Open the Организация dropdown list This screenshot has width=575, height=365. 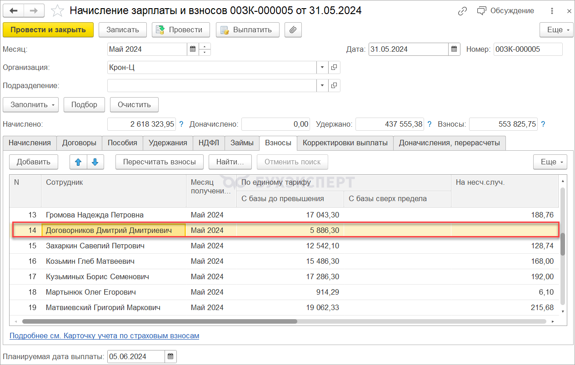tap(322, 67)
